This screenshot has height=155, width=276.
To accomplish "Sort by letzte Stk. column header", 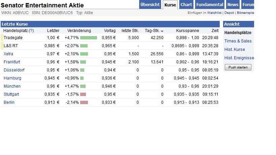I will [130, 31].
